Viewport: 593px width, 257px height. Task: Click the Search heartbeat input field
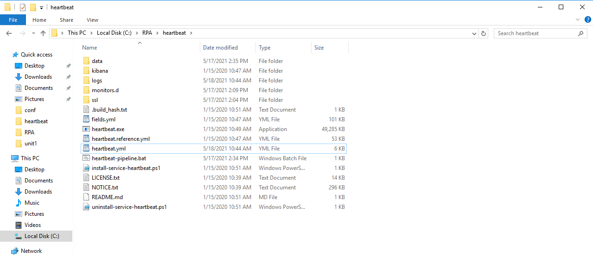(x=536, y=33)
